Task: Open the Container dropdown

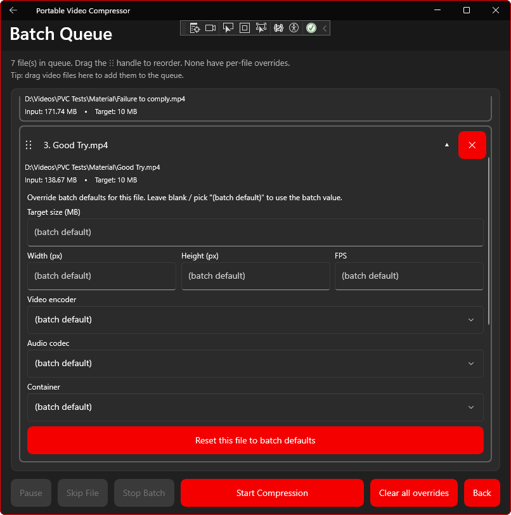Action: pos(255,407)
